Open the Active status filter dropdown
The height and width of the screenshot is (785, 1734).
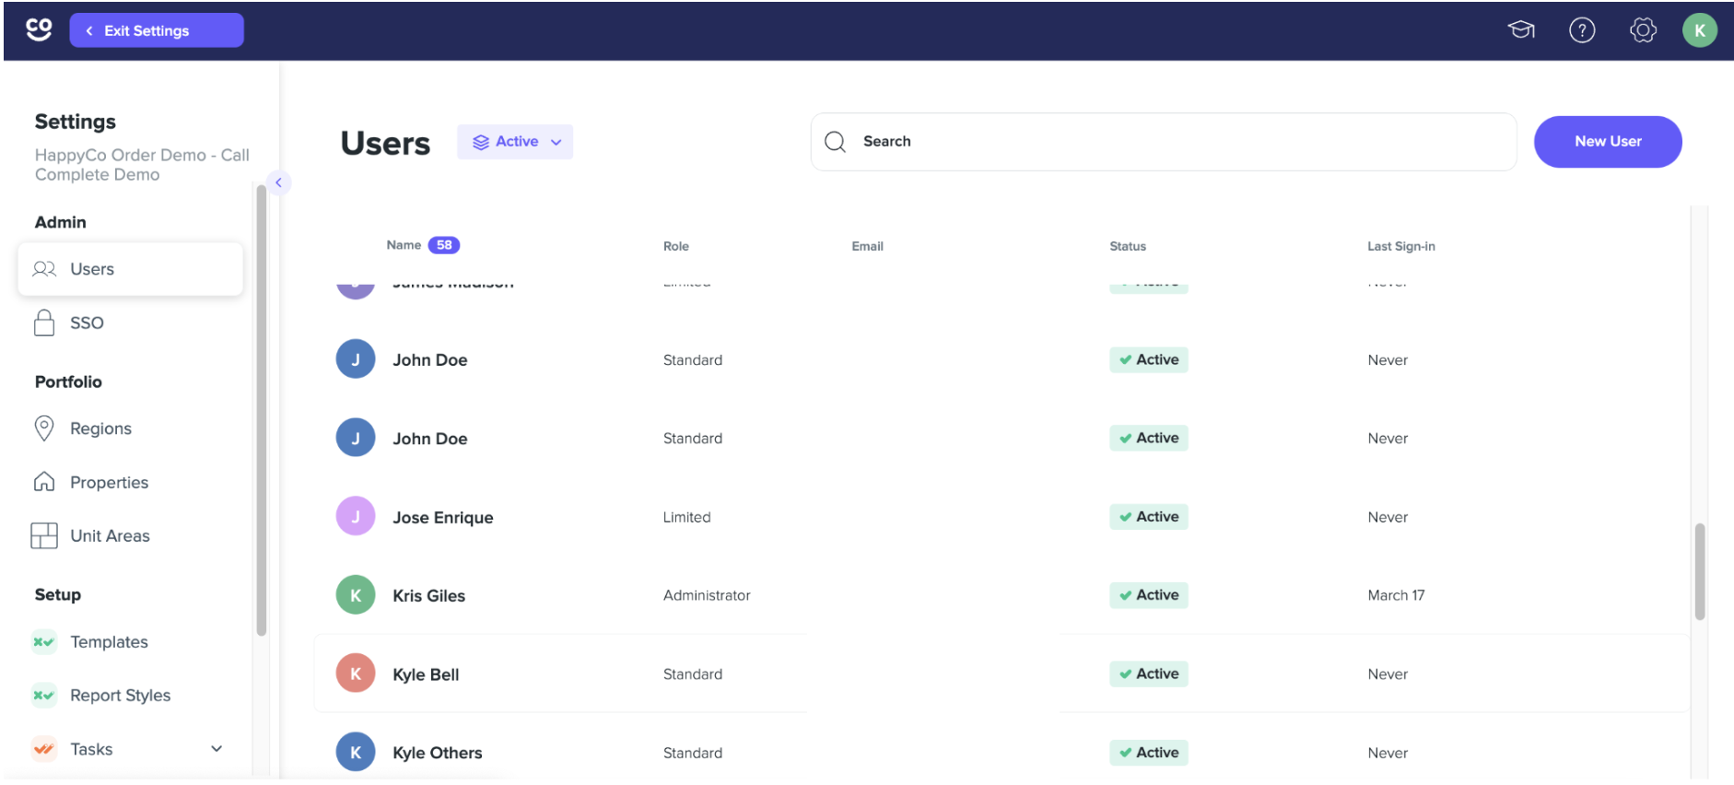515,142
